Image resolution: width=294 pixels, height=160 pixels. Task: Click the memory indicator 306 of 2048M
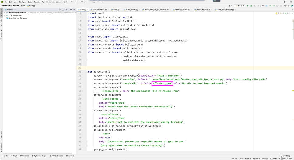tap(287, 158)
